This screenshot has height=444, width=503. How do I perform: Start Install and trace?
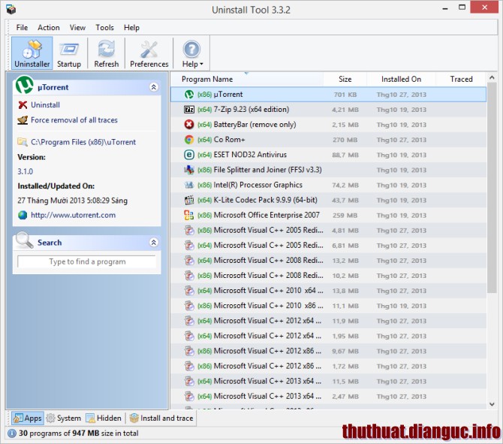pos(161,418)
